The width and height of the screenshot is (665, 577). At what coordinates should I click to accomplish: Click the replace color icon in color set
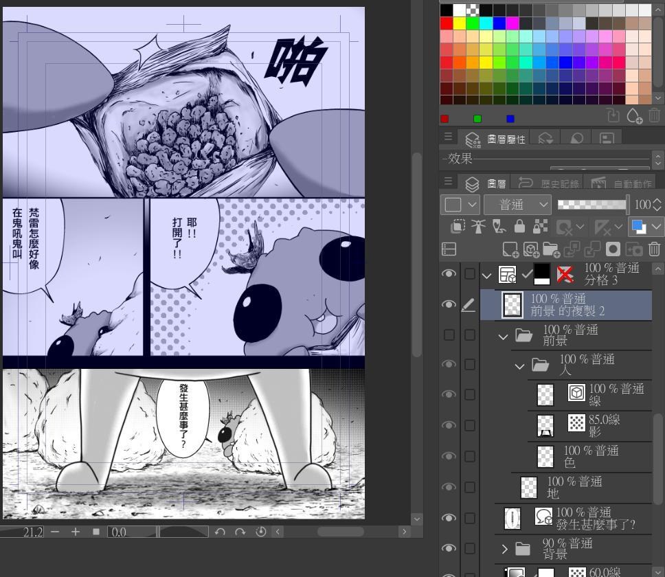click(x=613, y=115)
